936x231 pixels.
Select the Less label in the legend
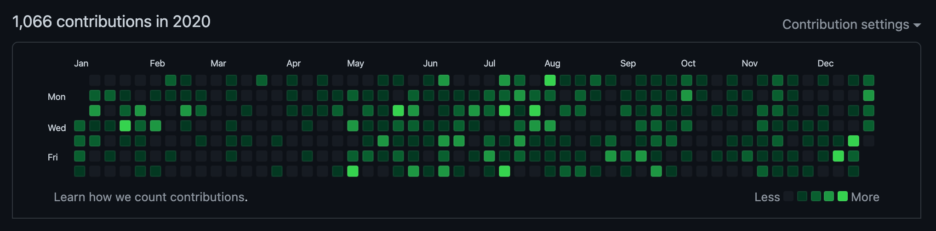tap(767, 197)
